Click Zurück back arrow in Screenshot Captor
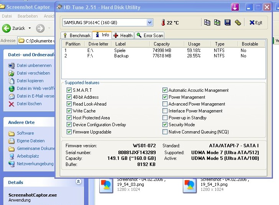The image size is (279, 205). click(7, 28)
